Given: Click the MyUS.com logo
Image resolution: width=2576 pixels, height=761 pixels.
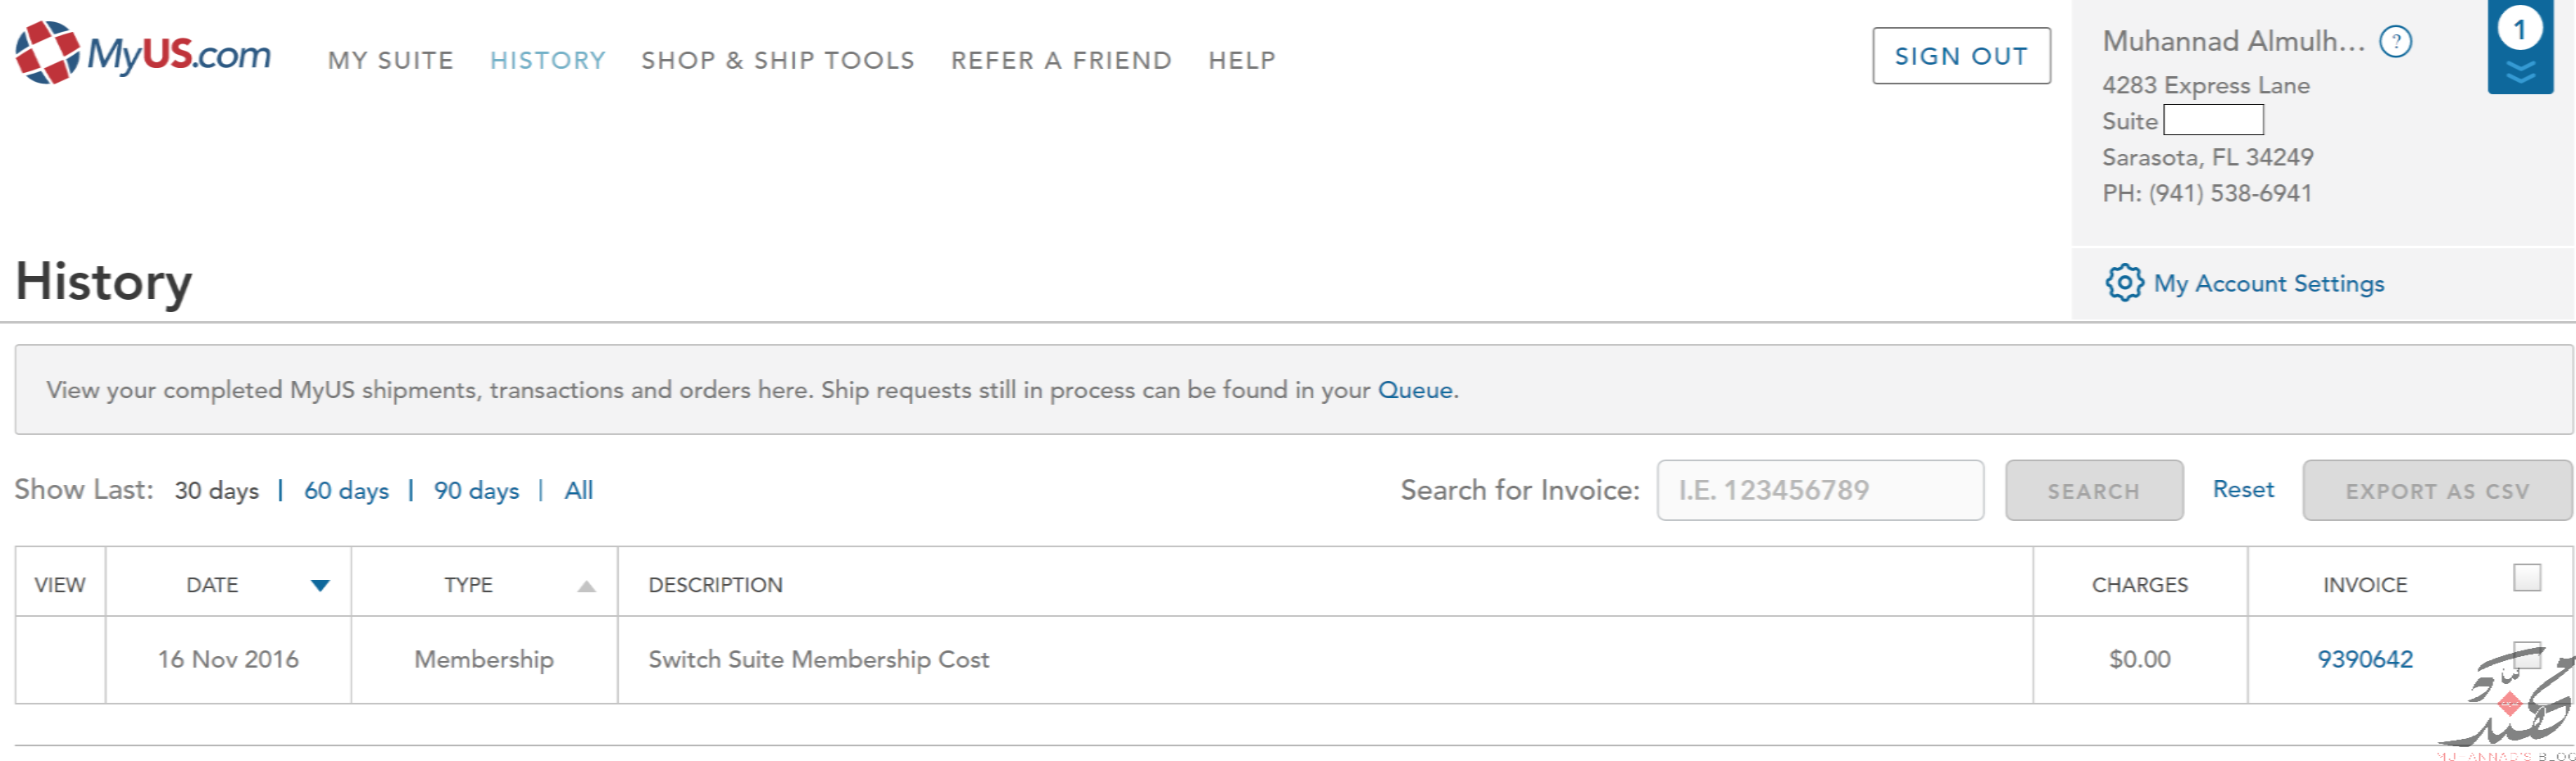Looking at the screenshot, I should click(x=143, y=53).
